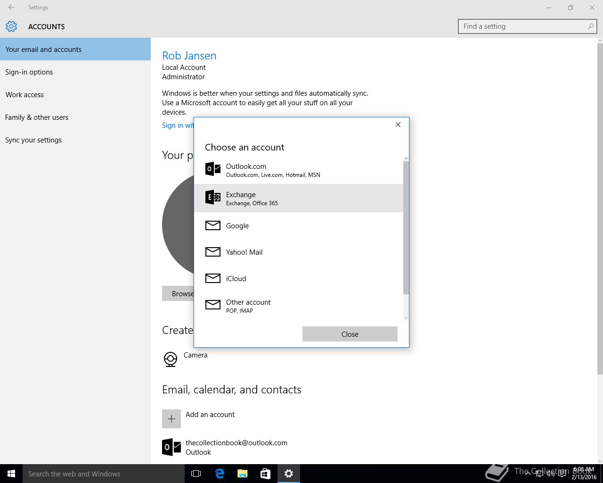Viewport: 603px width, 483px height.
Task: Open the Windows Start menu
Action: 11,474
